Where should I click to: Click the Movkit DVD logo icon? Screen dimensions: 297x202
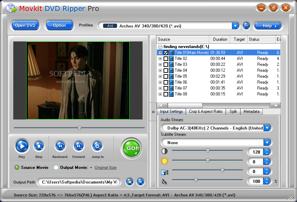(12, 8)
